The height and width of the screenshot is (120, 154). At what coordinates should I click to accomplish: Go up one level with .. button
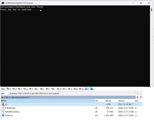coord(141,94)
